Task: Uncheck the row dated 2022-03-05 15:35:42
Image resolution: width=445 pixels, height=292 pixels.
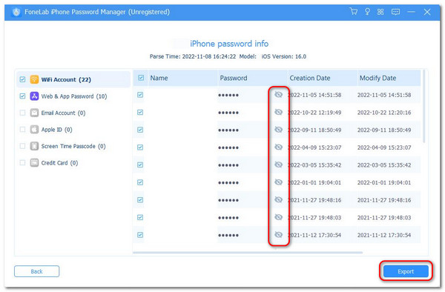Action: (x=140, y=165)
